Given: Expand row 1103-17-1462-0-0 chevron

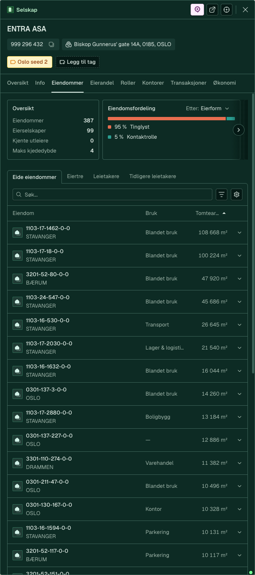Looking at the screenshot, I should tap(240, 233).
